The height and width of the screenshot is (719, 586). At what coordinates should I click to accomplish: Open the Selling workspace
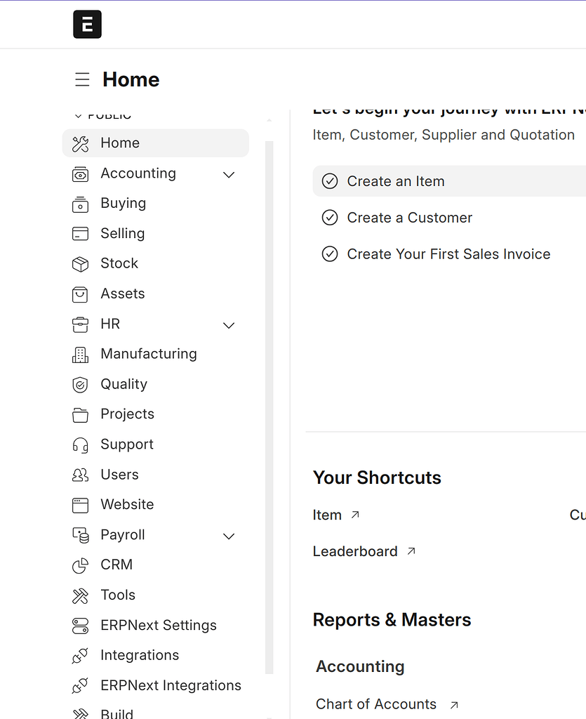pos(122,234)
